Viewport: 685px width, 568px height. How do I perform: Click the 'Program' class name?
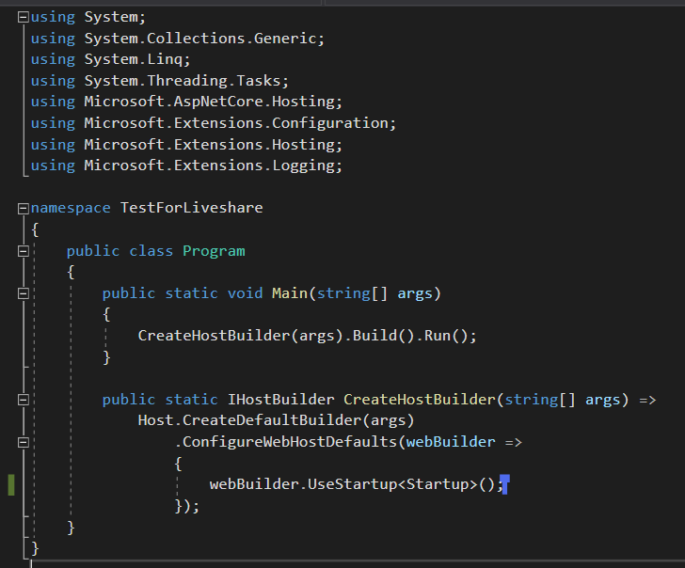pyautogui.click(x=214, y=251)
